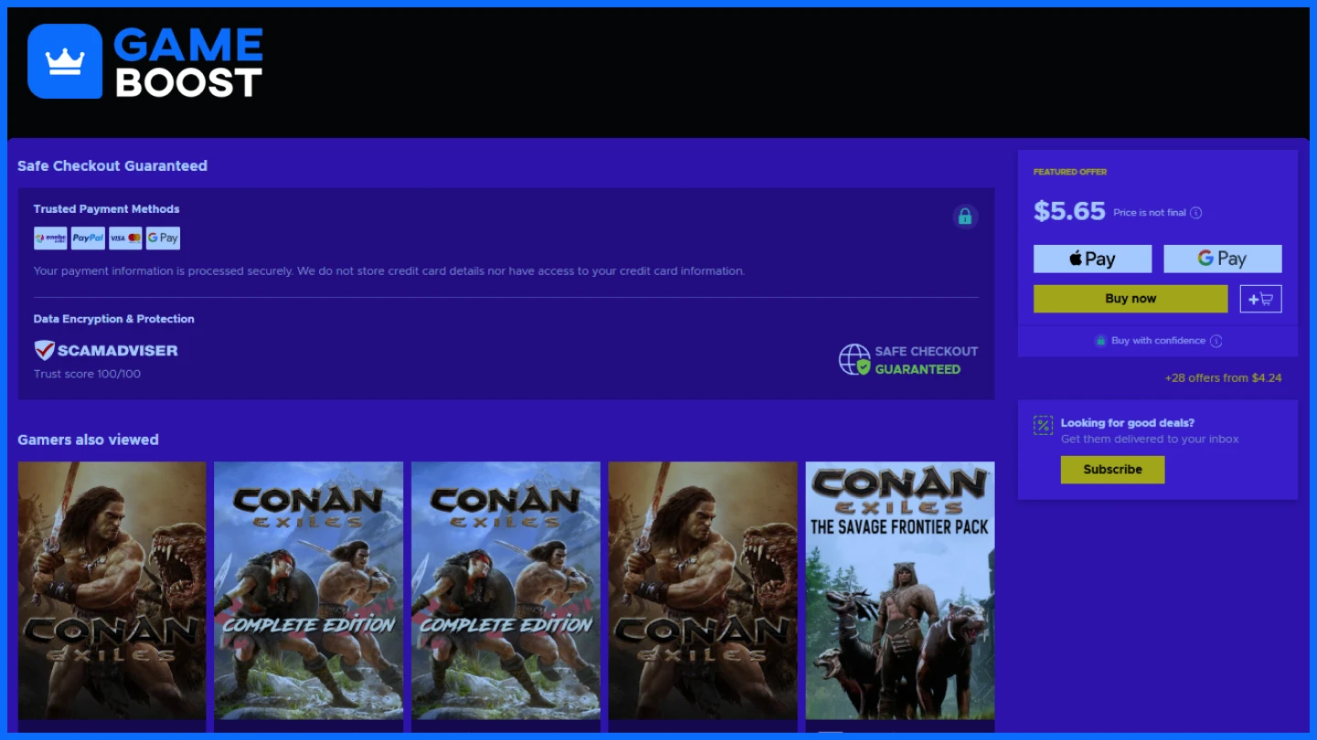The height and width of the screenshot is (740, 1317).
Task: Click the eneba wallet payment method icon
Action: (50, 238)
